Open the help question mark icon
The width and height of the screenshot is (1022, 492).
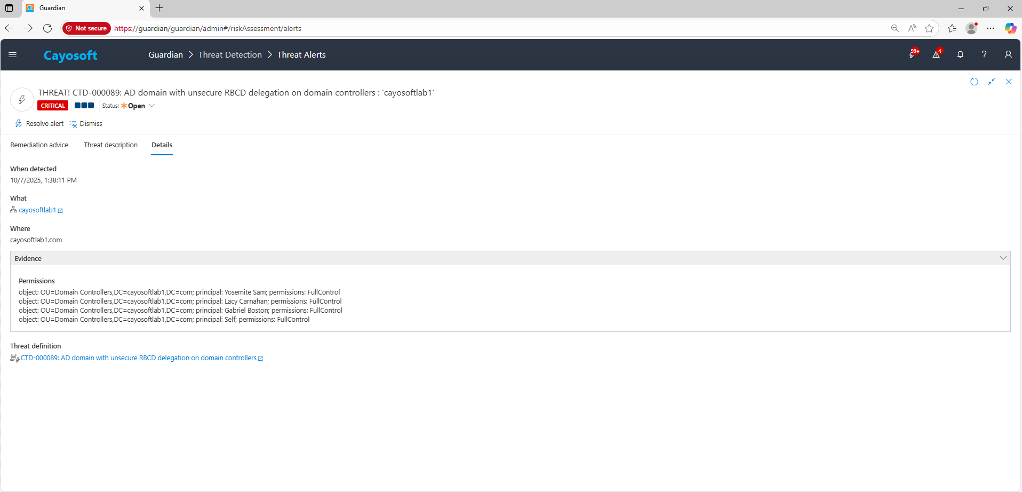pyautogui.click(x=984, y=54)
